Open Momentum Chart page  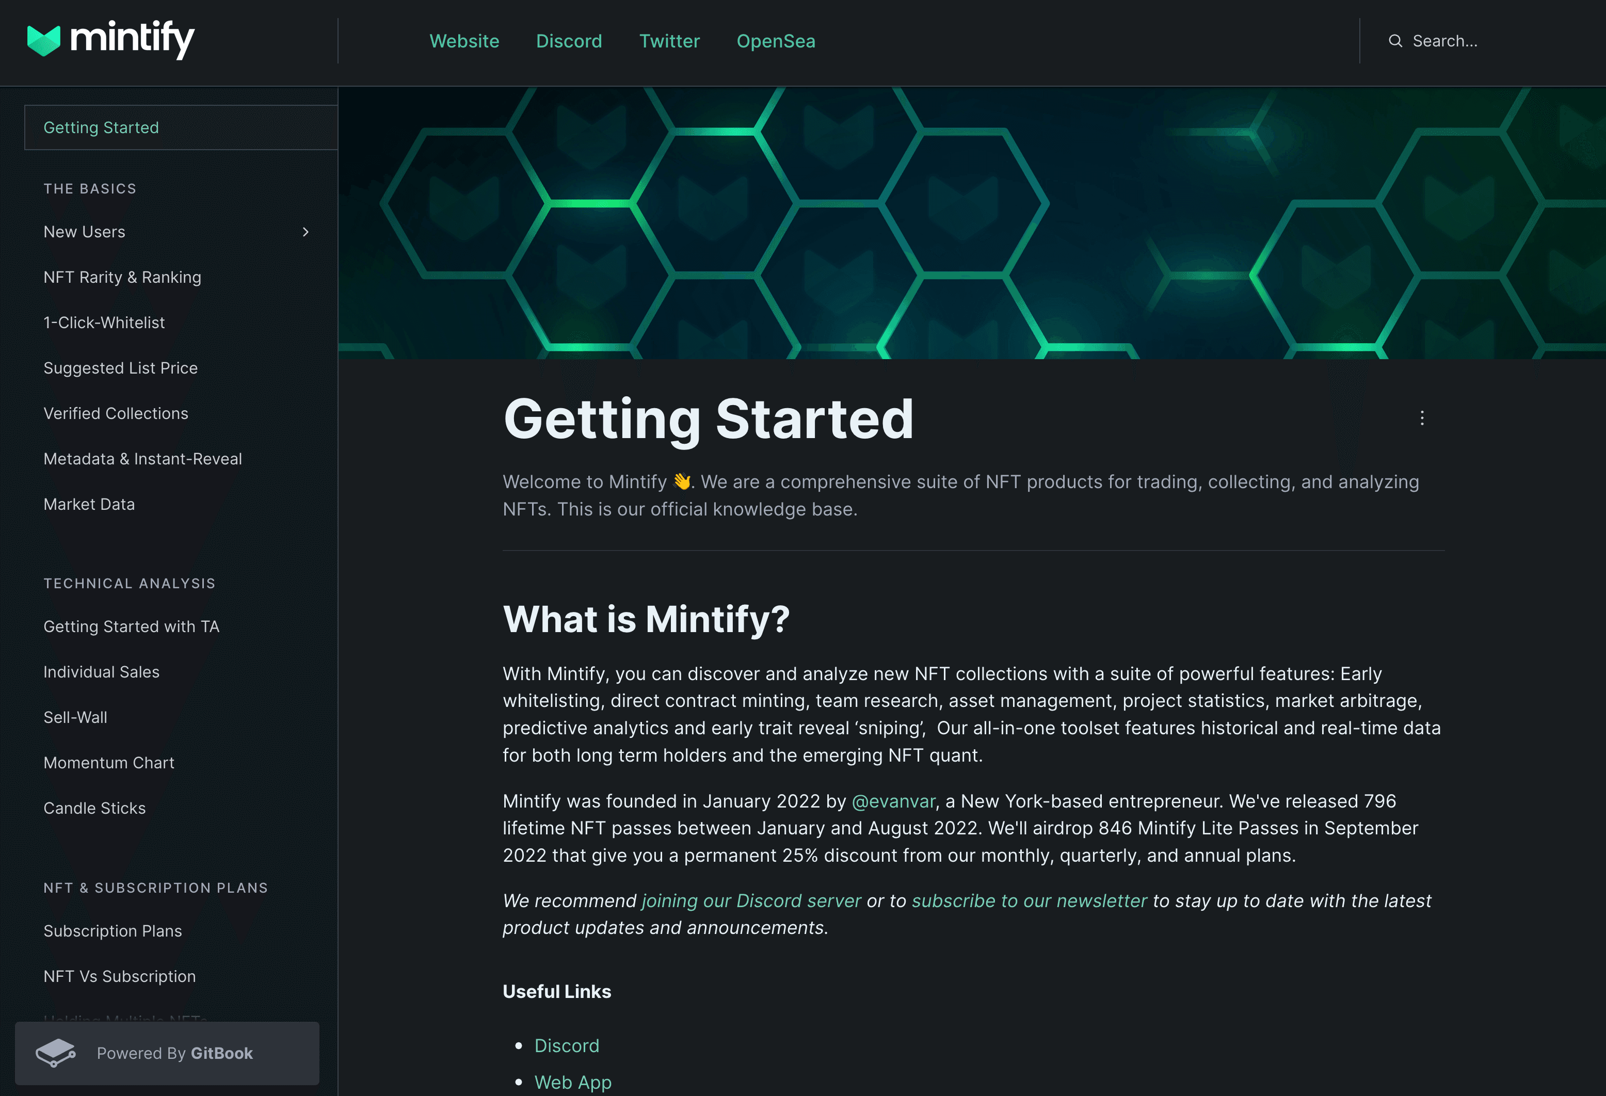[108, 763]
